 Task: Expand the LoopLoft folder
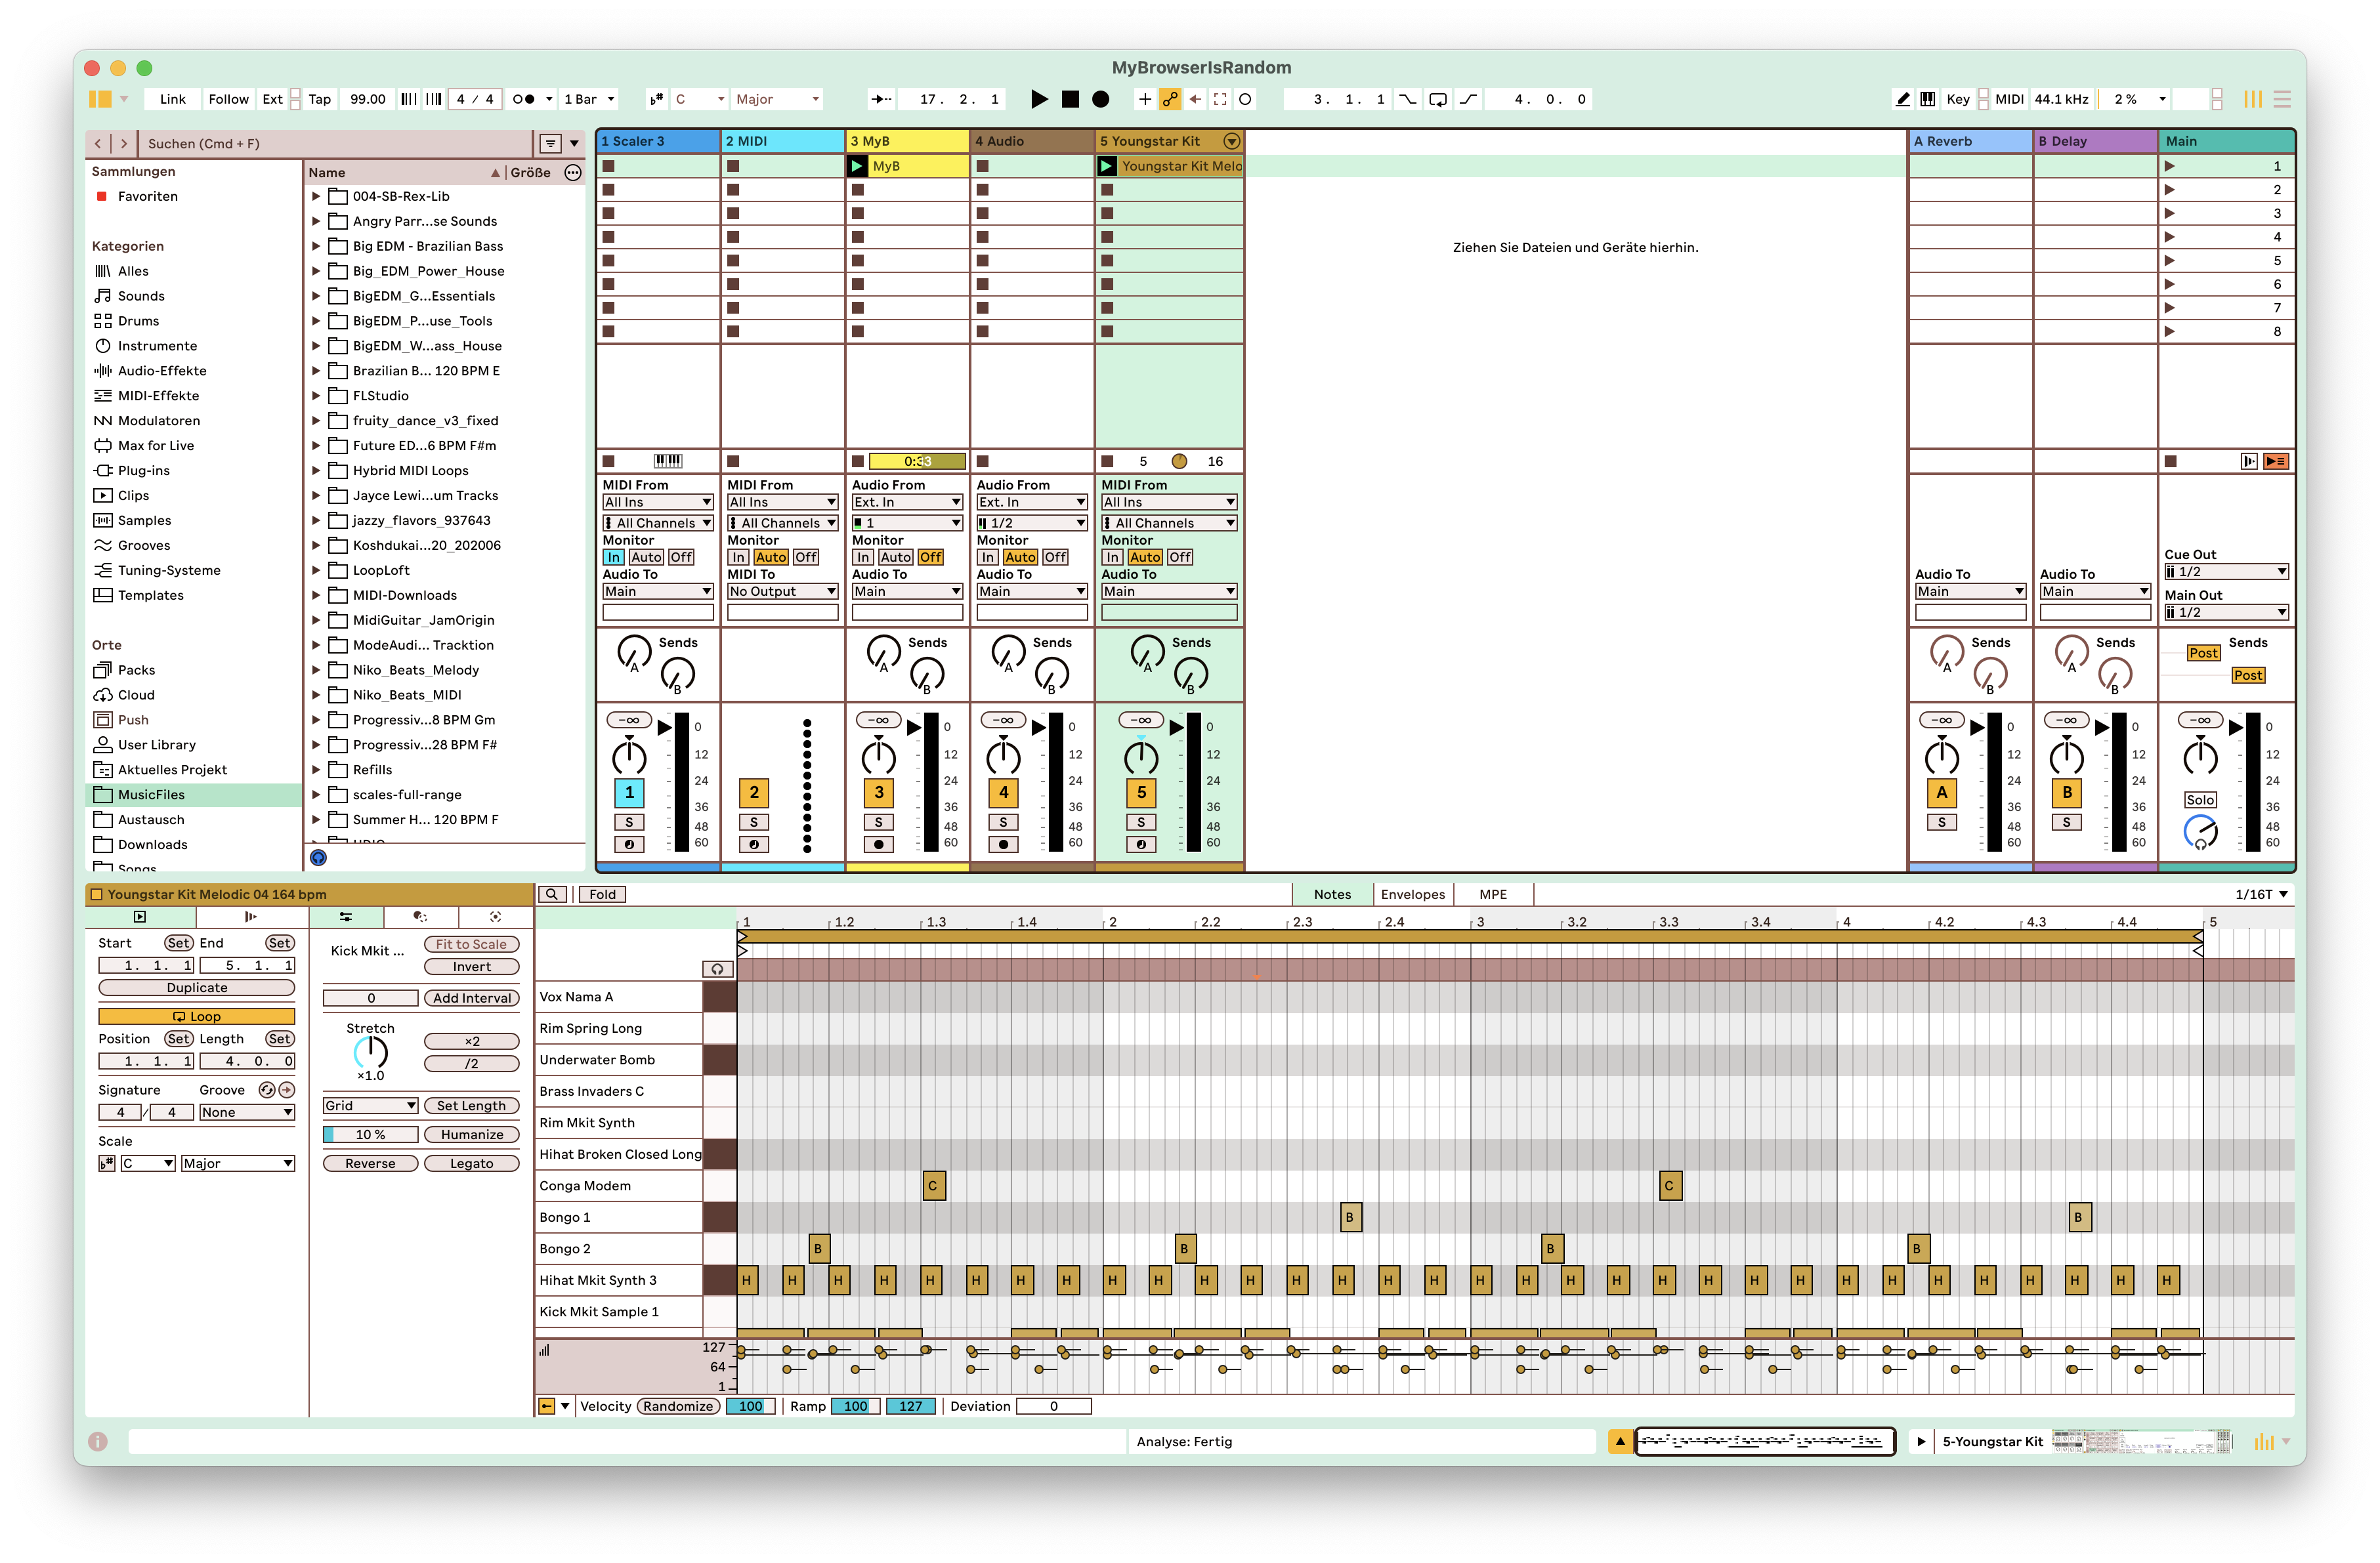click(316, 571)
